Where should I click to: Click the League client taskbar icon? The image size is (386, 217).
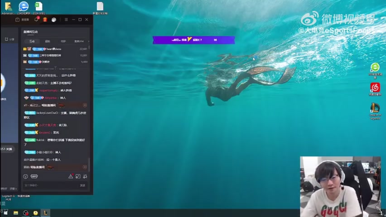(x=45, y=213)
